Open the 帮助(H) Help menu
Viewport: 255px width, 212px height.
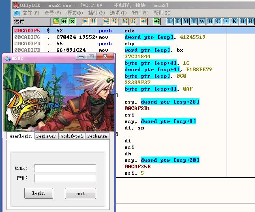click(162, 13)
